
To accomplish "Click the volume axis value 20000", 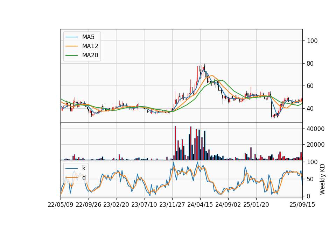I will 316,145.
